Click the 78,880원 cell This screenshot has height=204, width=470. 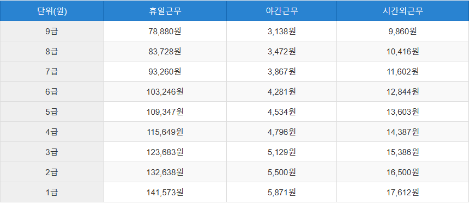[165, 31]
